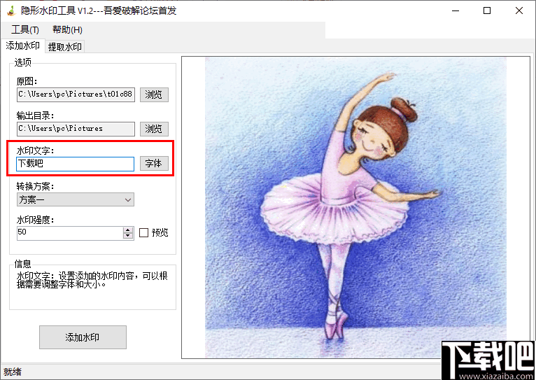Open the 字体 font dialog button

[154, 164]
